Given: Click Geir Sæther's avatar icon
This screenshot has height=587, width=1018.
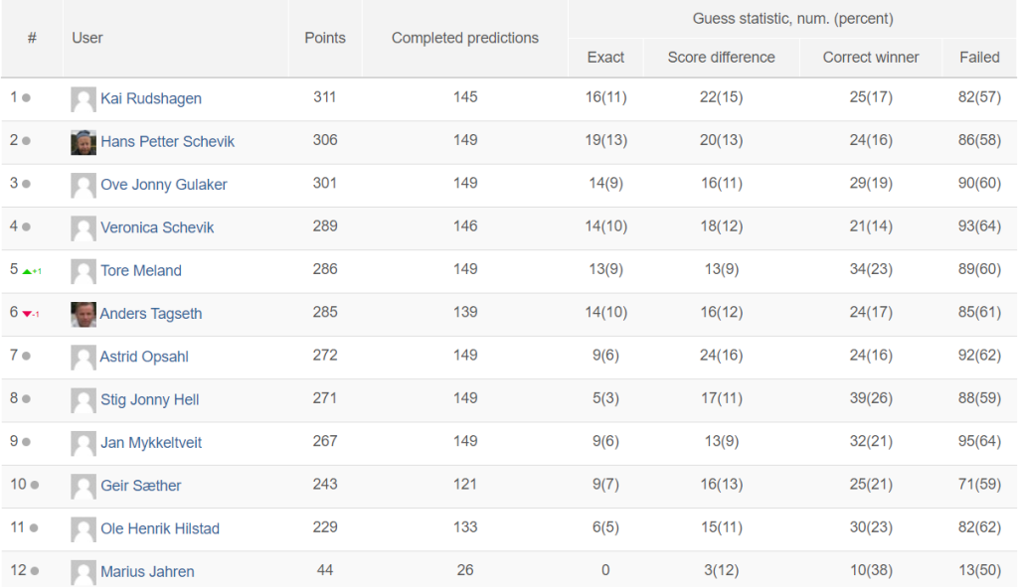Looking at the screenshot, I should 84,487.
